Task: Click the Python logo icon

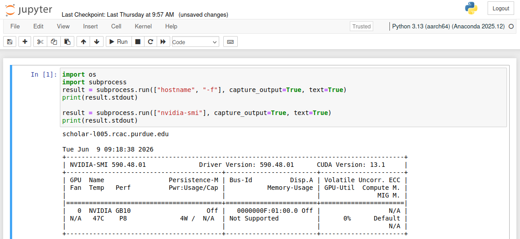Action: (x=471, y=8)
